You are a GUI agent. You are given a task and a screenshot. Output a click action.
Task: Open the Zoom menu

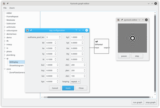coord(12,8)
